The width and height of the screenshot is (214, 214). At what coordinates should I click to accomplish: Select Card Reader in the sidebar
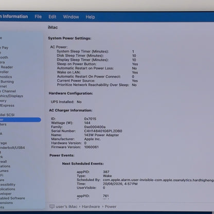click(7, 67)
